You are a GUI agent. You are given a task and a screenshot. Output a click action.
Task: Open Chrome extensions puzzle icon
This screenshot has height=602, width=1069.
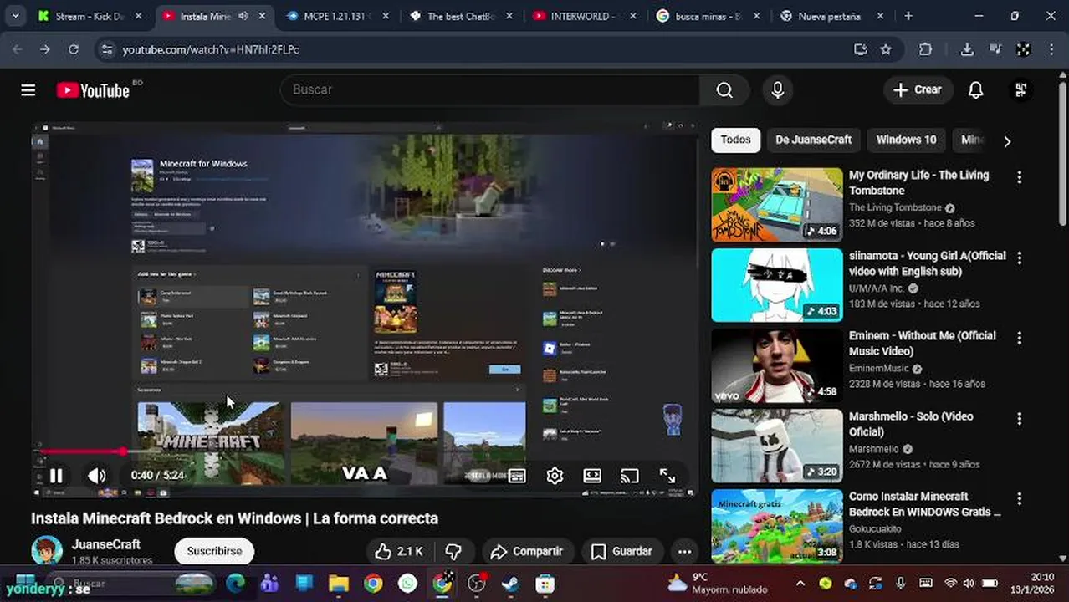(x=925, y=49)
